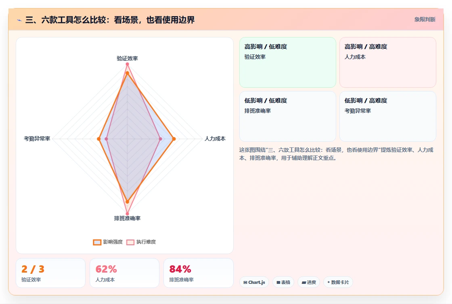Image resolution: width=452 pixels, height=304 pixels.
Task: Open the 低影响 / 高难度 quadrant card
Action: coord(388,116)
